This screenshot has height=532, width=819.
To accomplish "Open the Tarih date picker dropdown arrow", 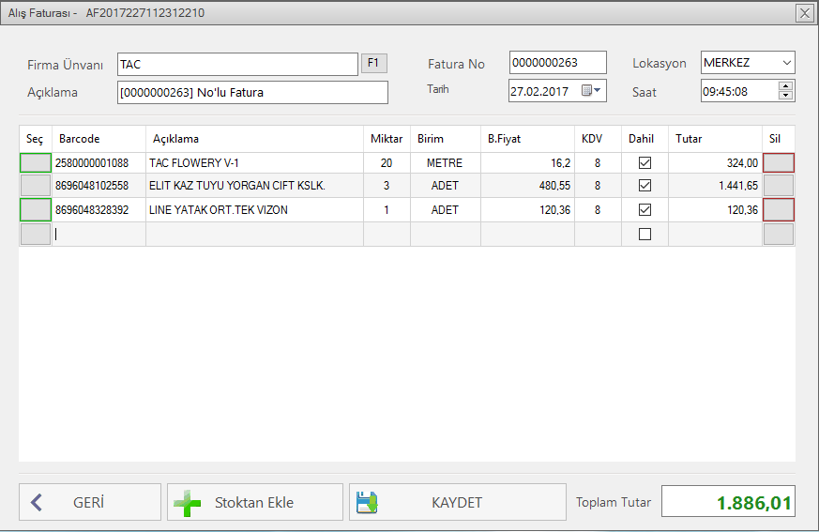I will coord(599,91).
